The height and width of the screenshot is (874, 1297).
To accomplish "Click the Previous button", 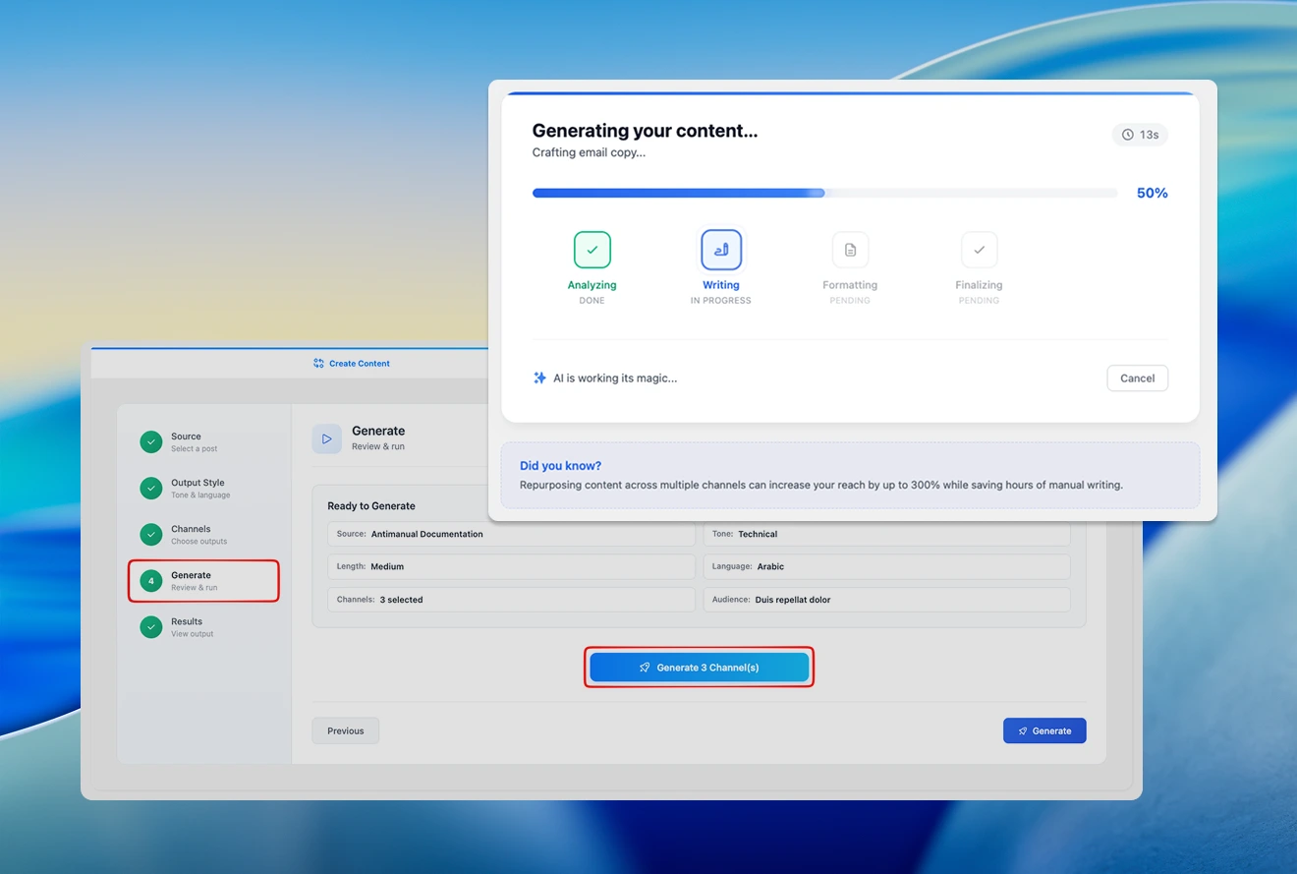I will [x=345, y=730].
